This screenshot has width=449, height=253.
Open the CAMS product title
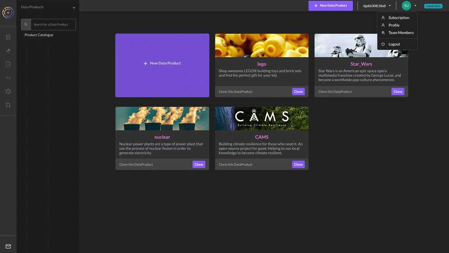(262, 137)
